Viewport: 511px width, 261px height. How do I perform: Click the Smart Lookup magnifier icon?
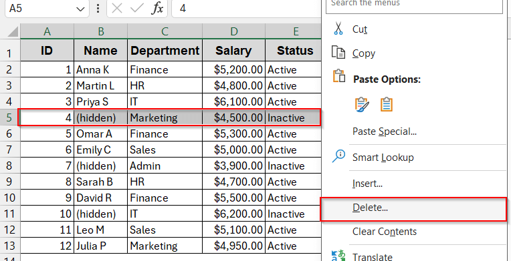coord(338,156)
